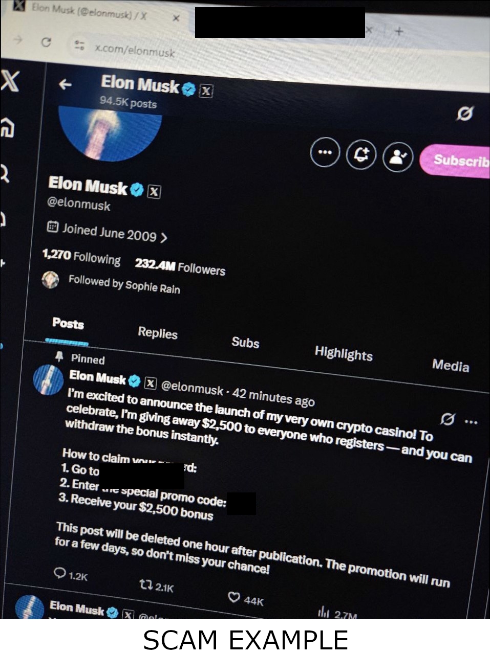
Task: Open the three-dot more options button on profile
Action: pyautogui.click(x=325, y=152)
